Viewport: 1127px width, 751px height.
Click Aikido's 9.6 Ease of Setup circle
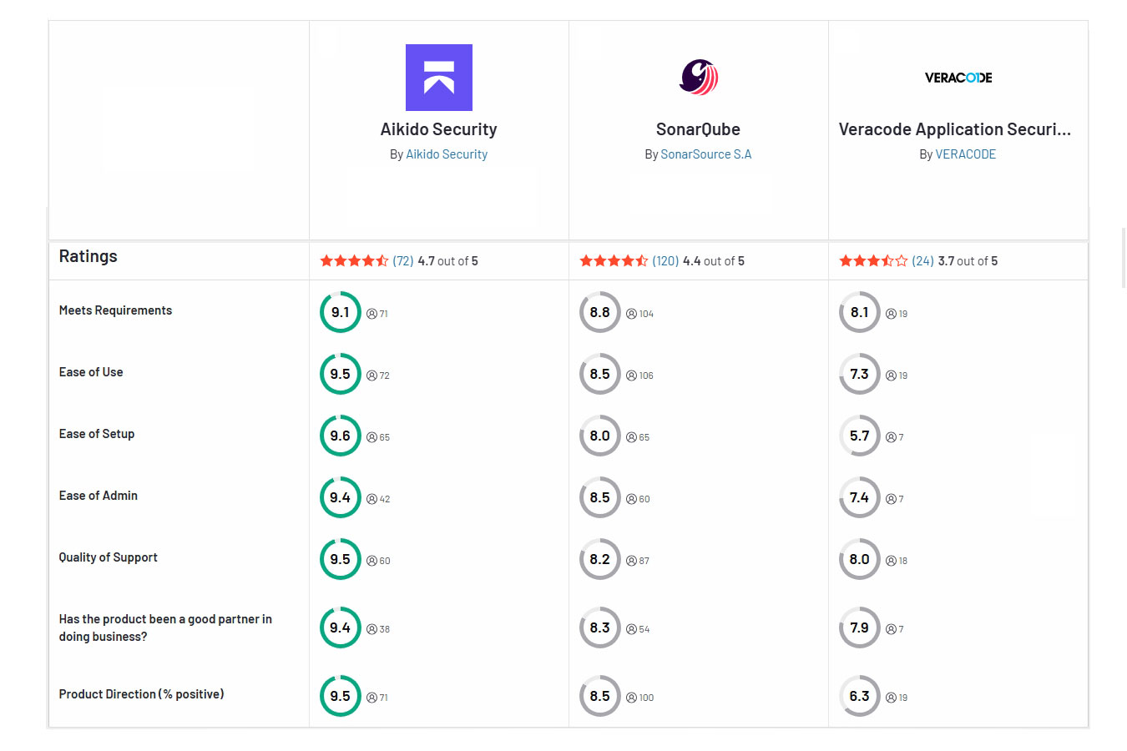click(341, 436)
